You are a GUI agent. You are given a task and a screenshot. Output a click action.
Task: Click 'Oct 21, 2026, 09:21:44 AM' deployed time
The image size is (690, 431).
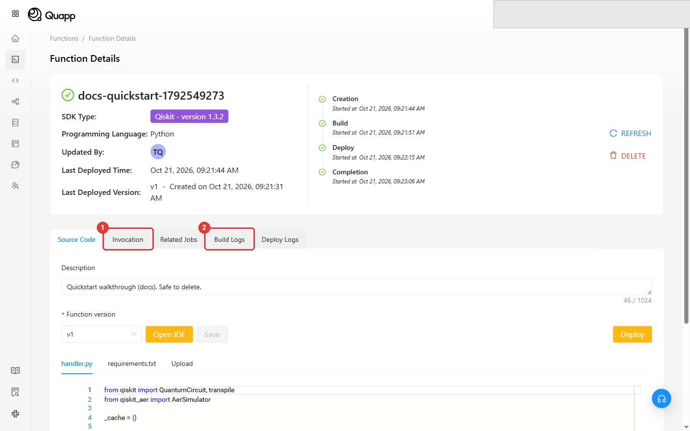195,170
